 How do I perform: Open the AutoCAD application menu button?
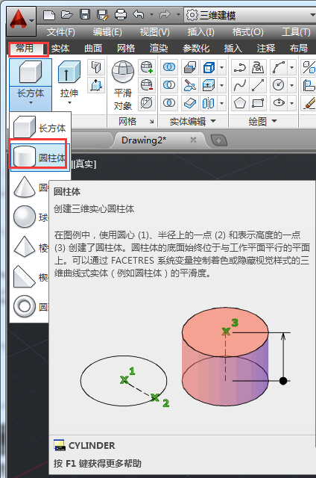point(22,22)
